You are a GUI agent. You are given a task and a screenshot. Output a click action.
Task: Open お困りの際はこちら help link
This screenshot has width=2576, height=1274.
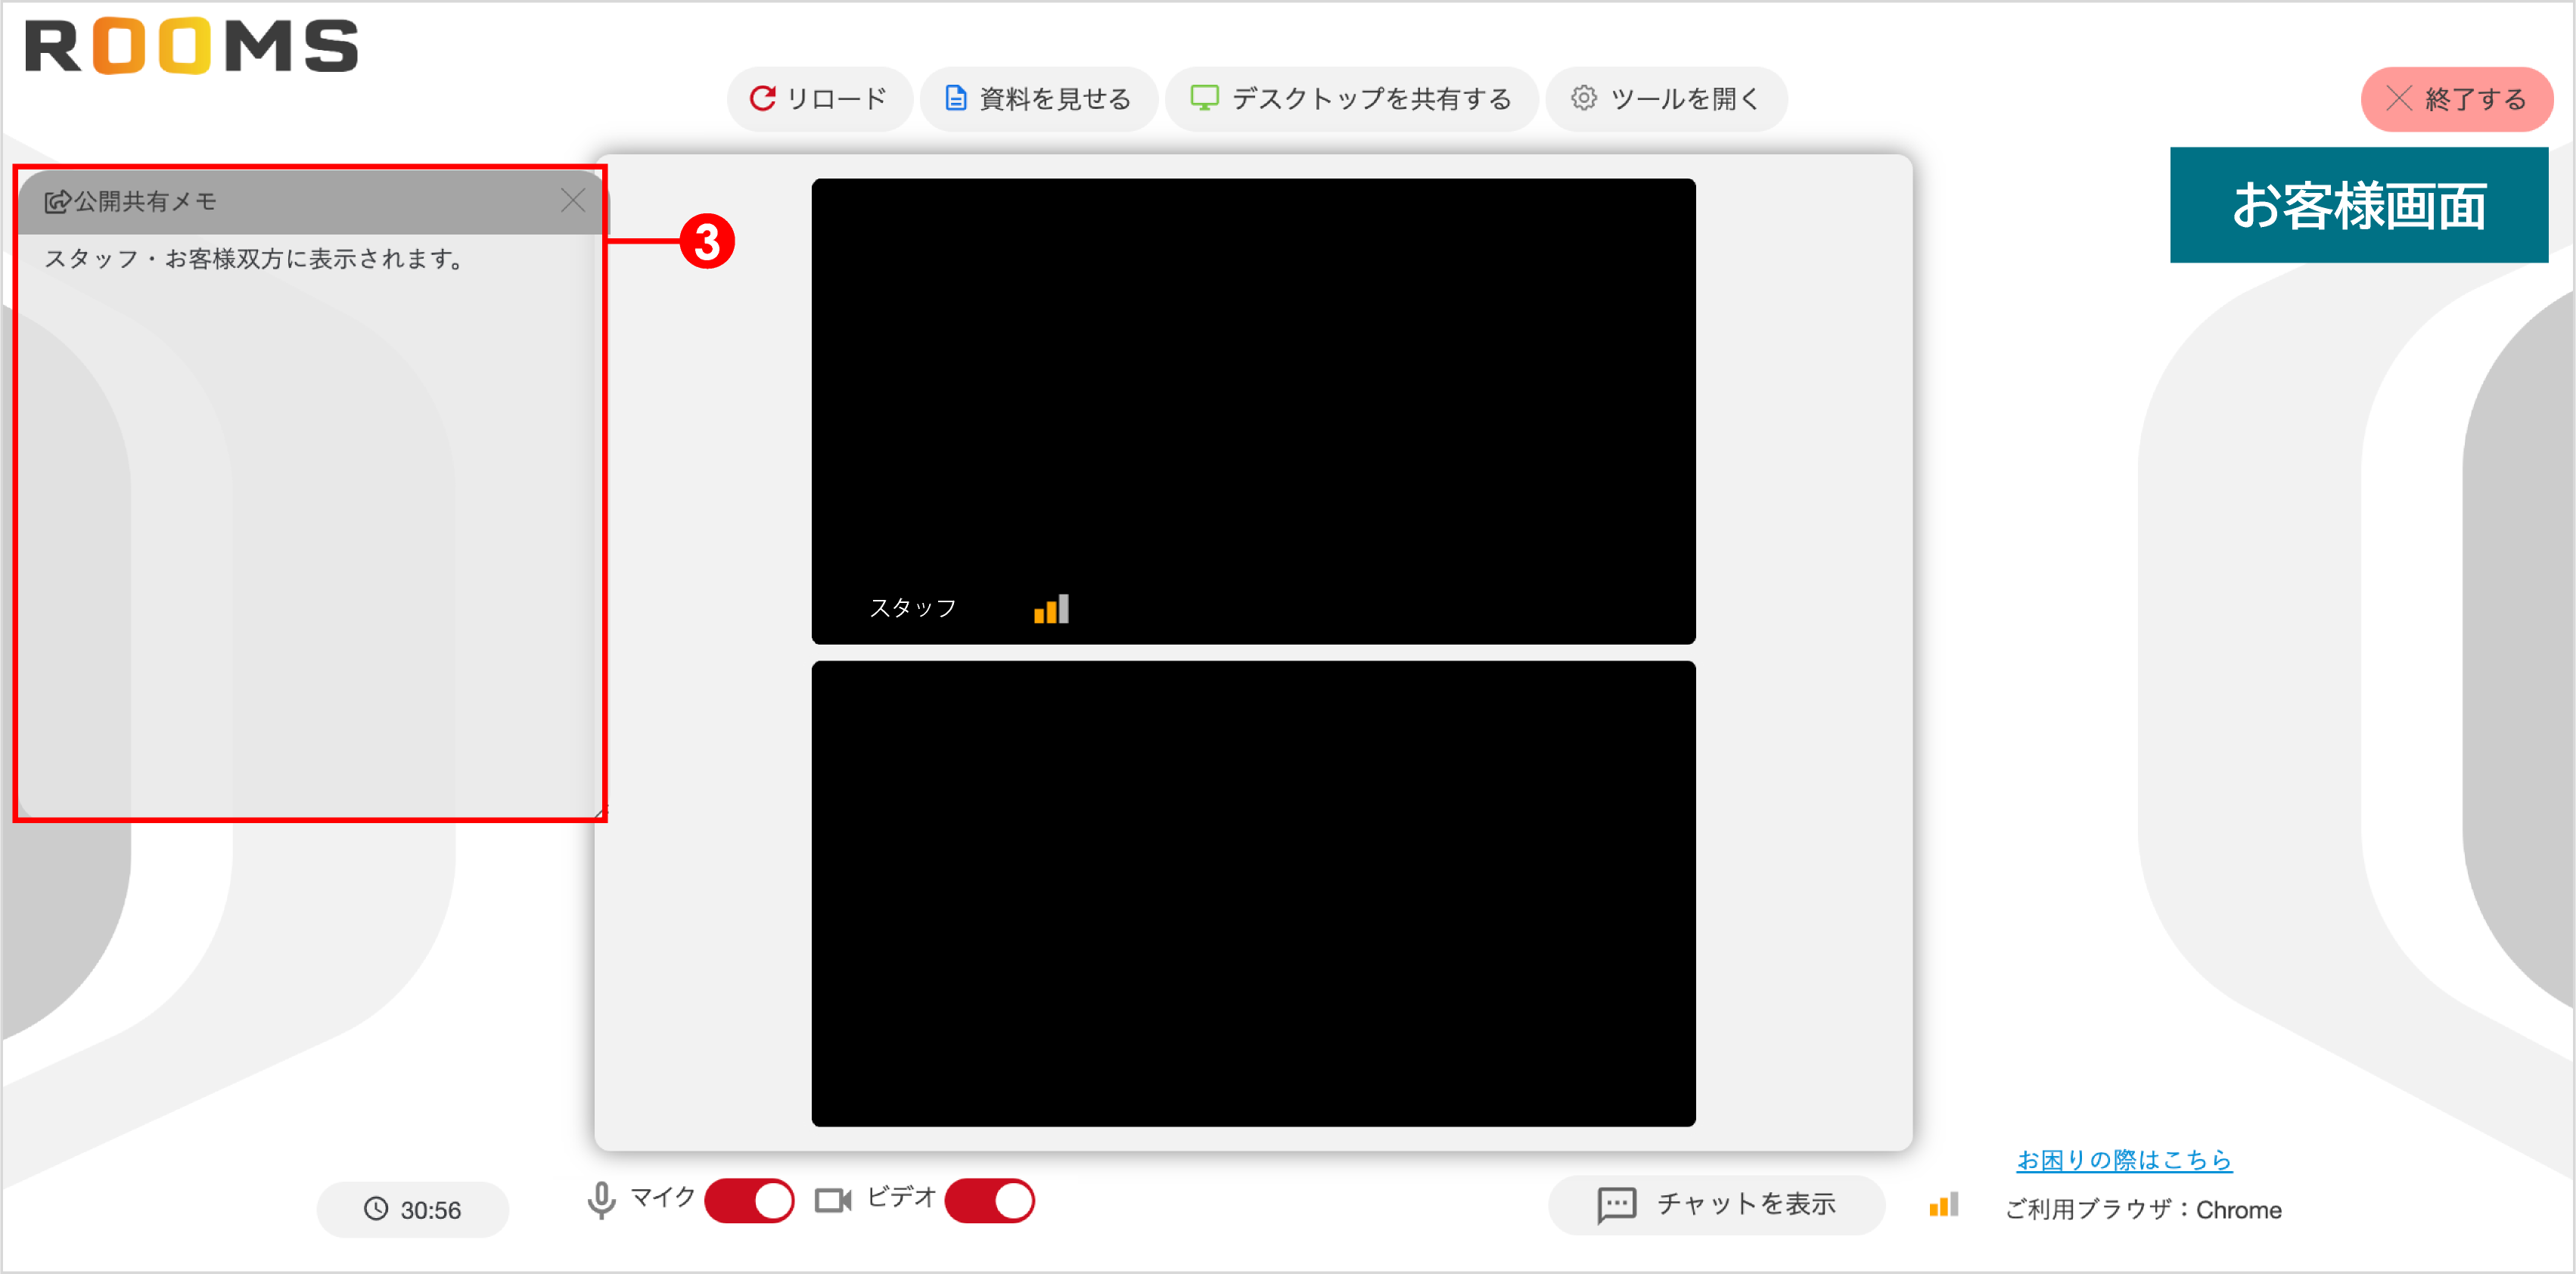2124,1159
